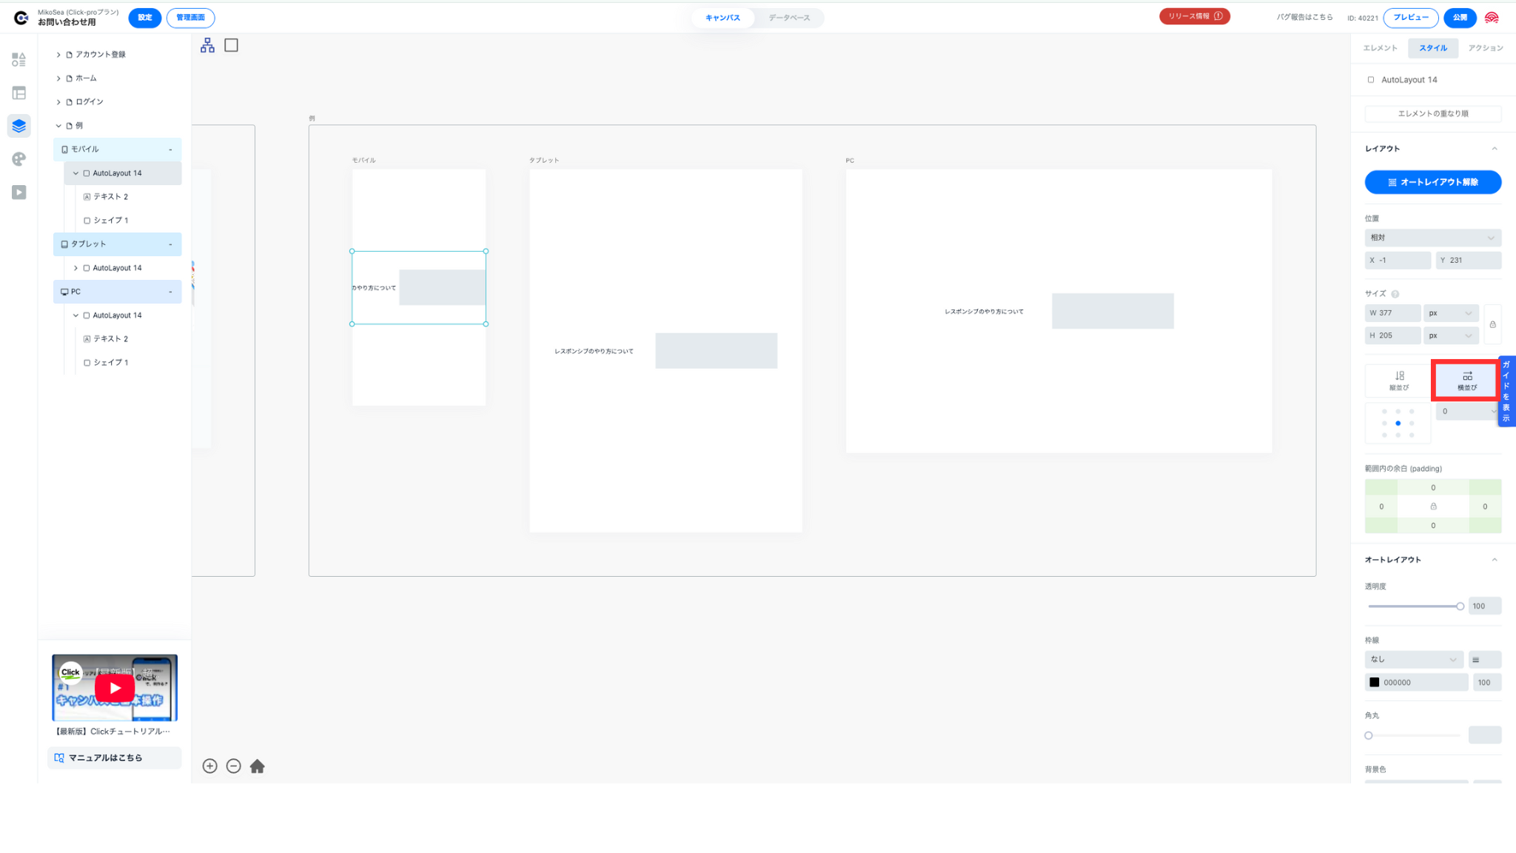1516x853 pixels.
Task: Switch to the アクション tab
Action: 1485,48
